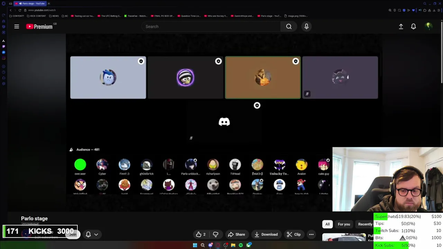Click the Parlo stage video title
443x249 pixels.
point(34,219)
